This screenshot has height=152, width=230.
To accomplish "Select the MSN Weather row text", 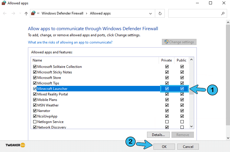I will click(x=48, y=105).
